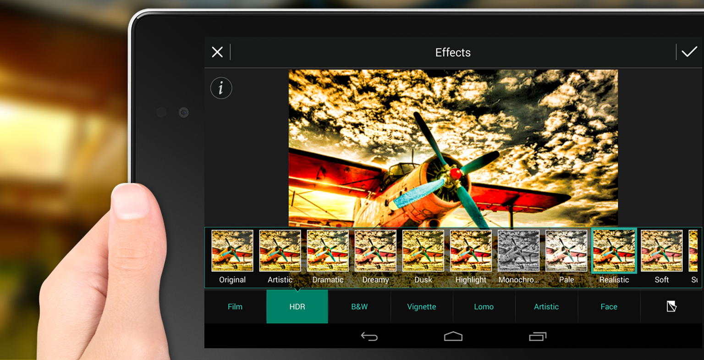Tap the Android home navigation icon
The image size is (704, 360).
click(x=453, y=337)
